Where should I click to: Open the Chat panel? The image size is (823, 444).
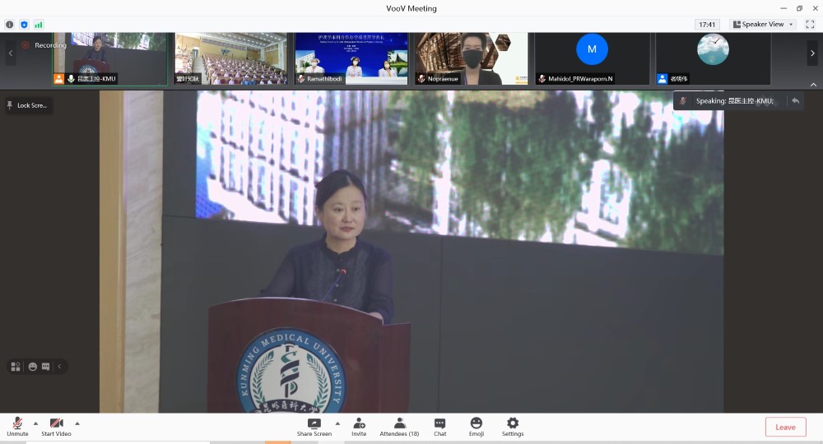[439, 424]
